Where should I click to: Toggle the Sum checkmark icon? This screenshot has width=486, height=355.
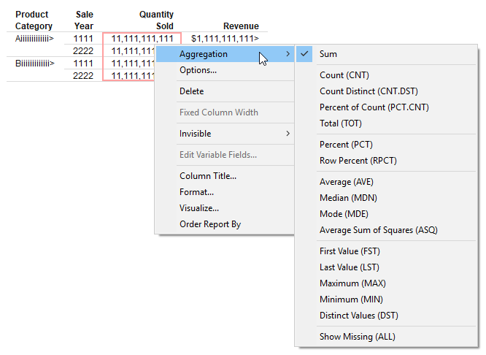[x=304, y=54]
